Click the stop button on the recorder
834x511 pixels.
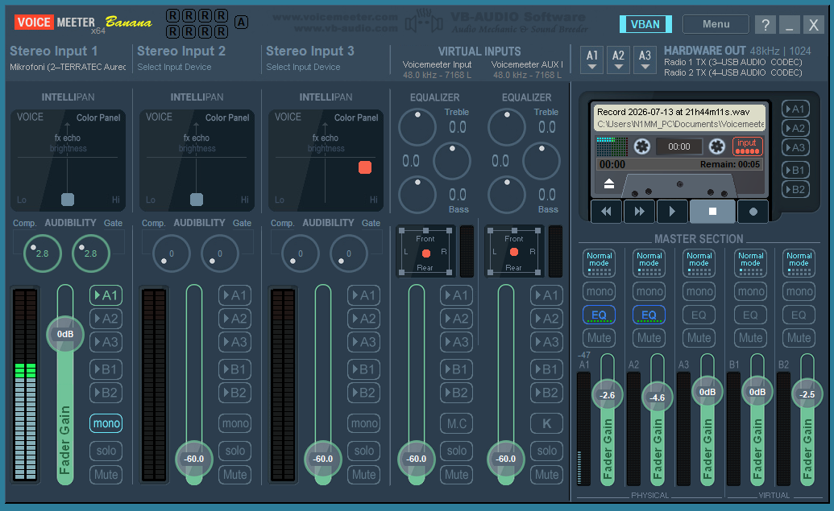point(712,212)
